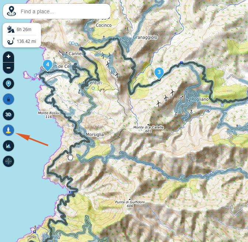This screenshot has width=248, height=242.
Task: Click the Monte di e Catelle peak label
Action: (148, 127)
